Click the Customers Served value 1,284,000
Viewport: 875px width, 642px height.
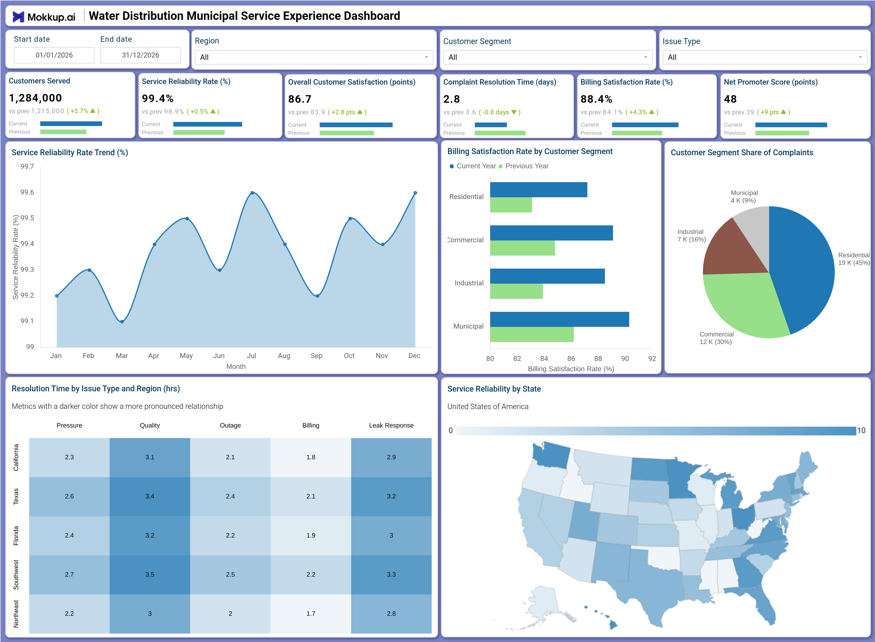tap(35, 98)
